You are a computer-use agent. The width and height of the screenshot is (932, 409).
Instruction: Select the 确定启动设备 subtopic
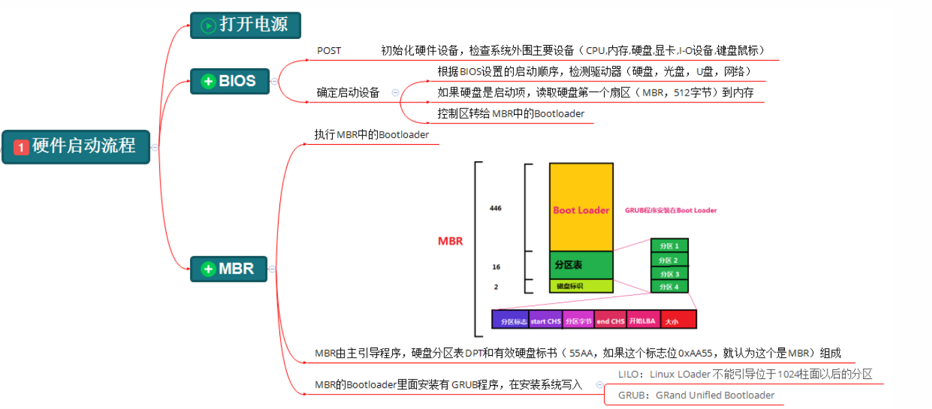(348, 92)
